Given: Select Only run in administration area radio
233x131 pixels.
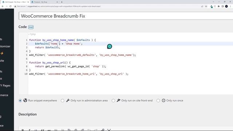Looking at the screenshot, I should click(62, 100).
